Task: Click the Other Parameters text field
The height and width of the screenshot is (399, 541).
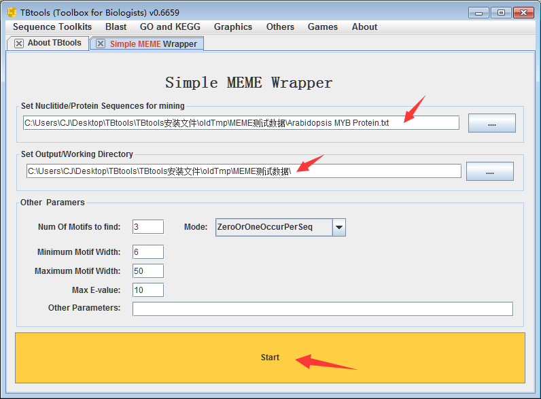Action: (323, 309)
